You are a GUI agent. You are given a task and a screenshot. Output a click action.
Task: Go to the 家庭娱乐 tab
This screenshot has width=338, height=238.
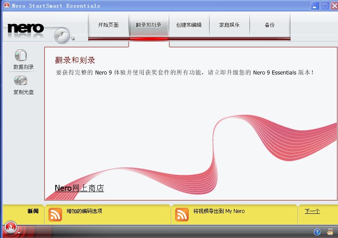229,25
